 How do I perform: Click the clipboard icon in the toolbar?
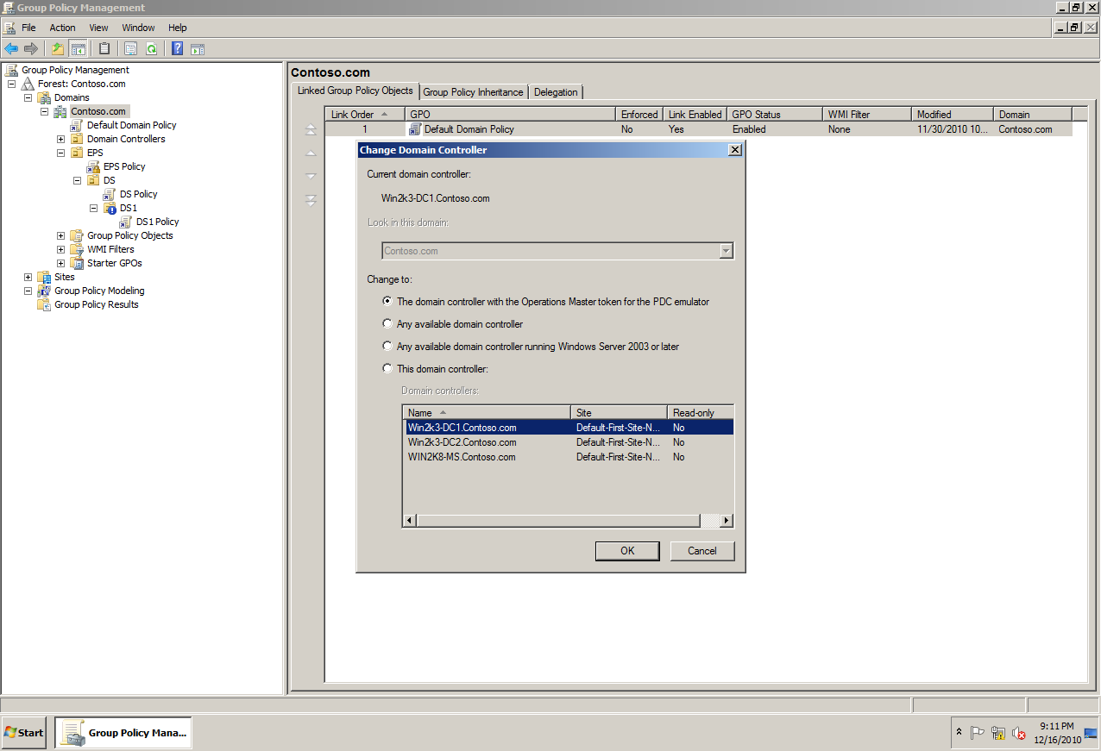tap(104, 48)
